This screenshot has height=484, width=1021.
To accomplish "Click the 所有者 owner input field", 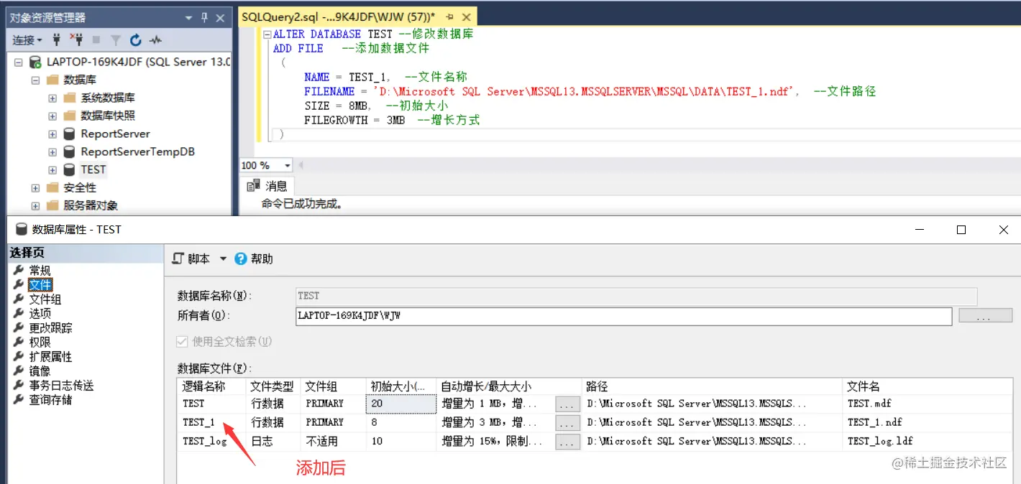I will coord(623,315).
